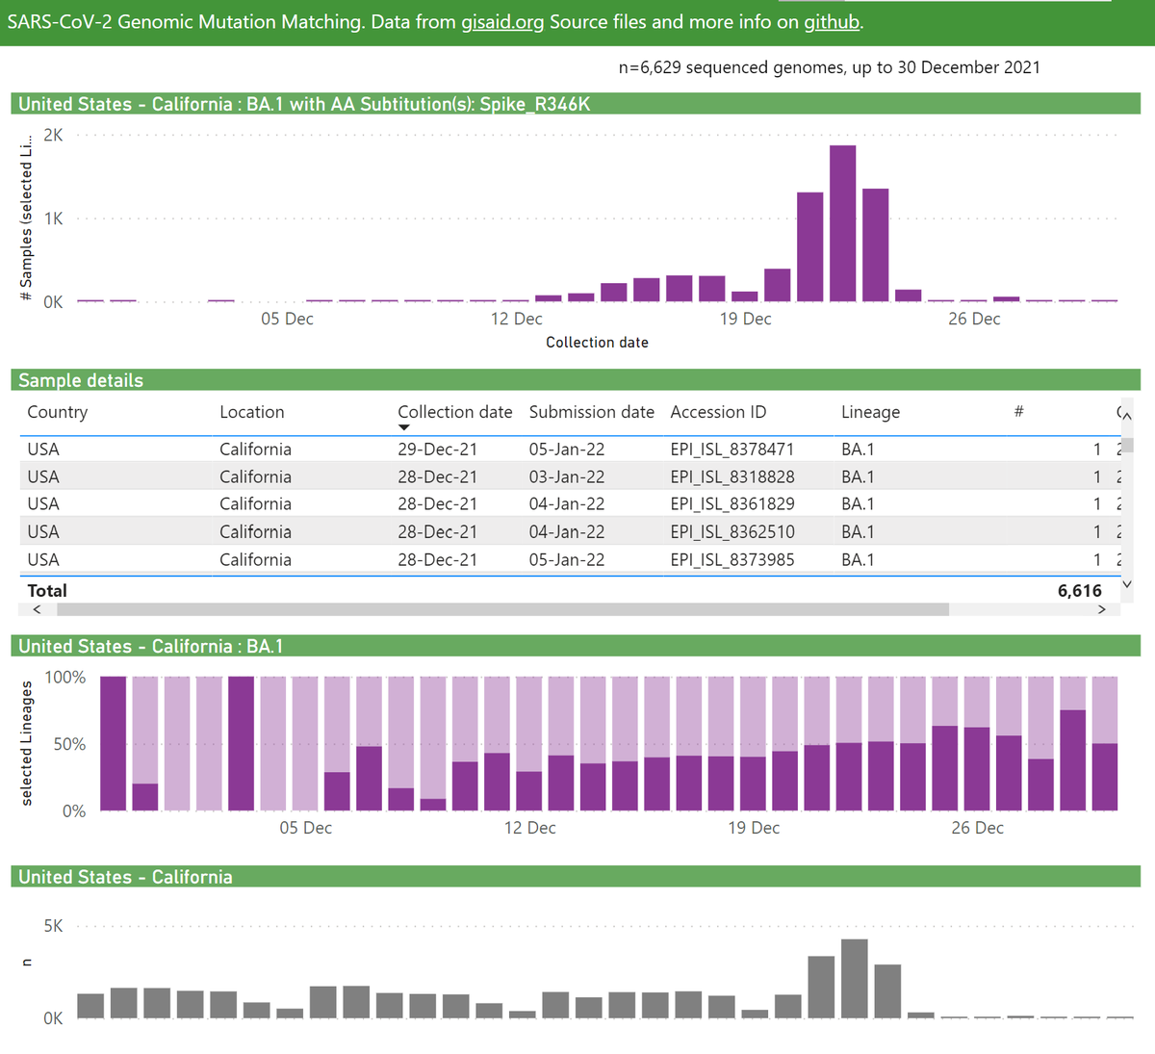Click the Collection date axis title
This screenshot has height=1054, width=1155.
click(x=597, y=343)
